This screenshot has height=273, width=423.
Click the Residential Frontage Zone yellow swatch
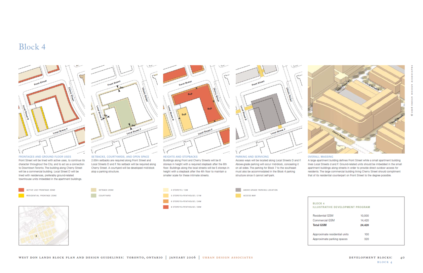[x=21, y=196]
